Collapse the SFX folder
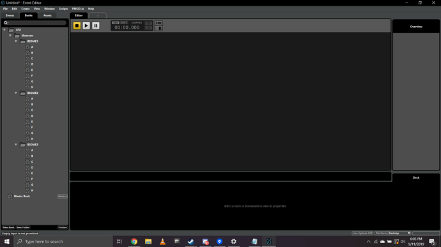The image size is (441, 247). point(4,29)
